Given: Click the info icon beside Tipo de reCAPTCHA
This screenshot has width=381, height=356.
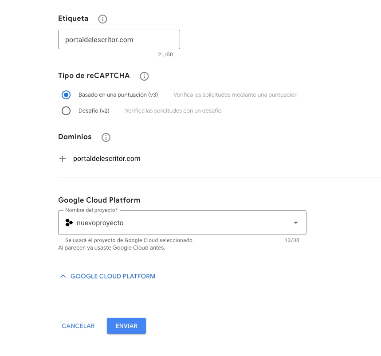Looking at the screenshot, I should click(x=144, y=76).
